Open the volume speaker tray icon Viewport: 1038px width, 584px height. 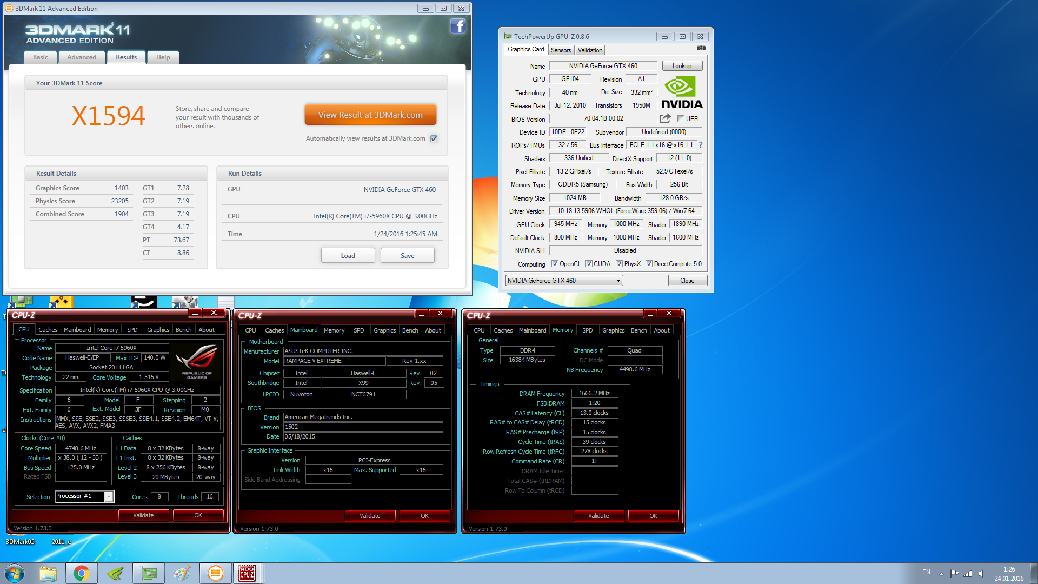[981, 573]
